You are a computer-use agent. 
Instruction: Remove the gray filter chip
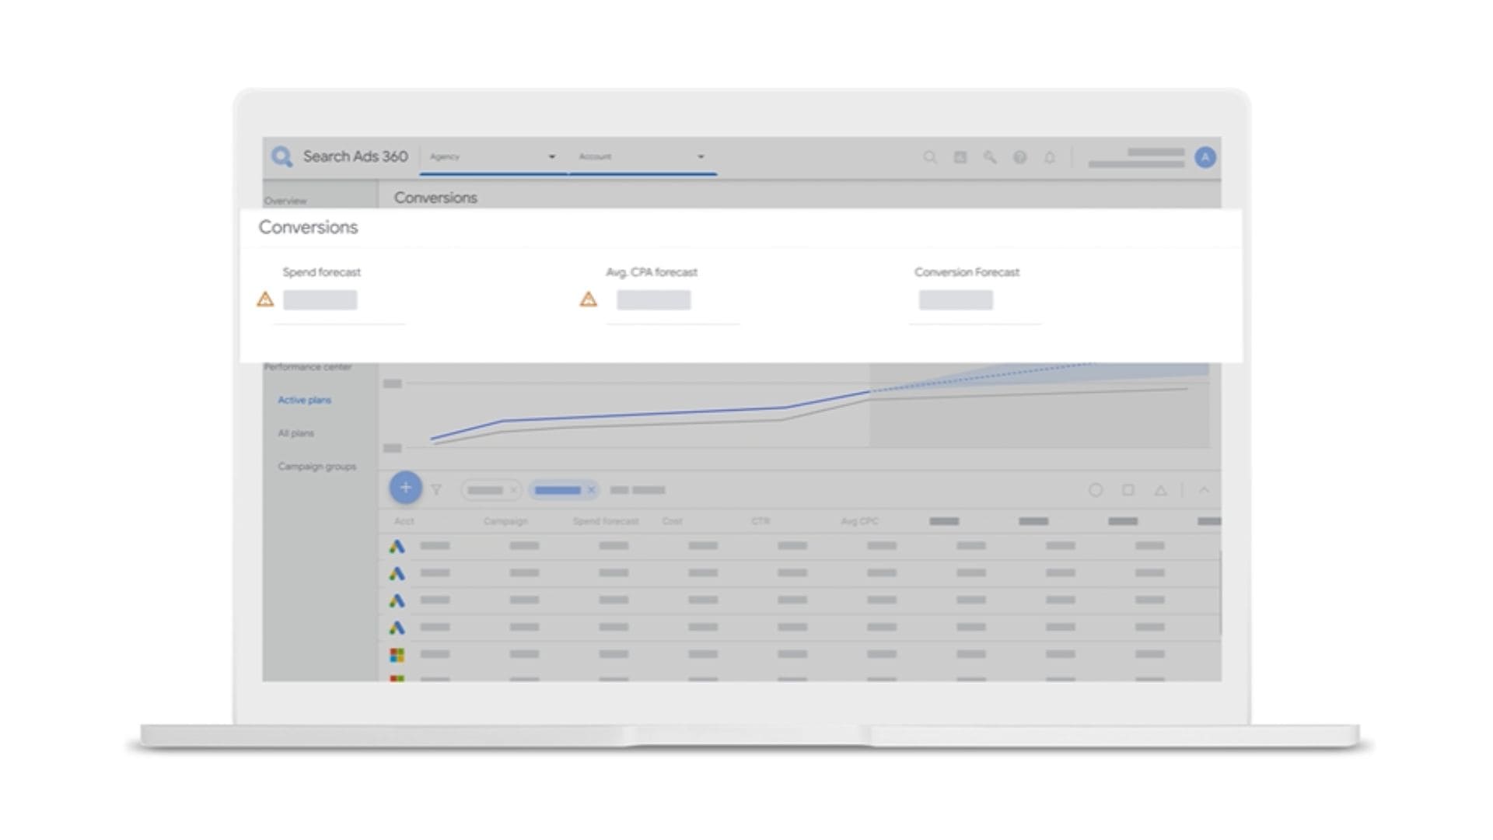pyautogui.click(x=512, y=490)
